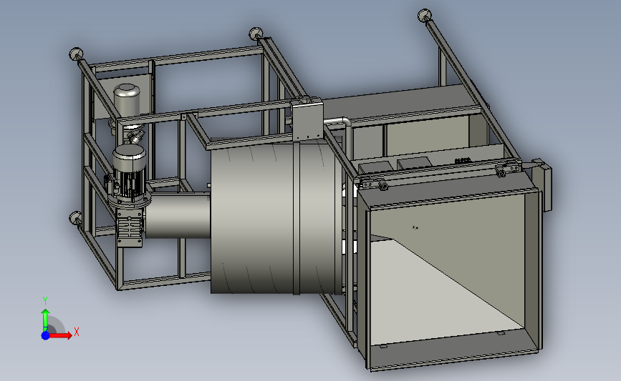
Task: Click the Y label of the axis triad
Action: (x=45, y=301)
